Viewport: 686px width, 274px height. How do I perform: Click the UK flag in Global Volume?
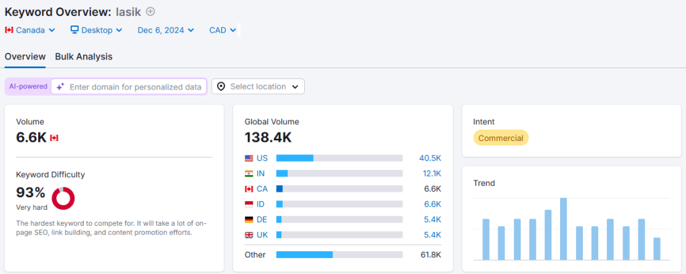tap(249, 235)
